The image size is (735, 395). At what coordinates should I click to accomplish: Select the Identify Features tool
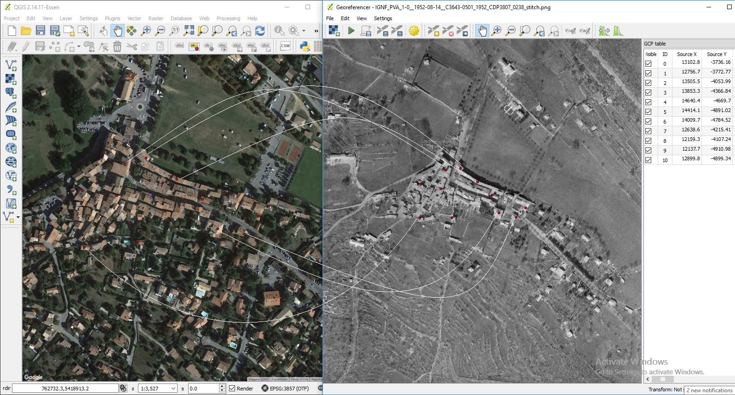point(279,31)
